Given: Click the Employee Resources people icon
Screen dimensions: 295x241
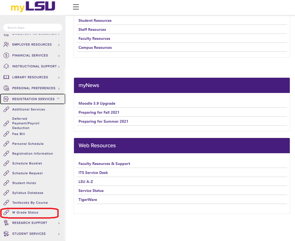Looking at the screenshot, I should (x=6, y=44).
